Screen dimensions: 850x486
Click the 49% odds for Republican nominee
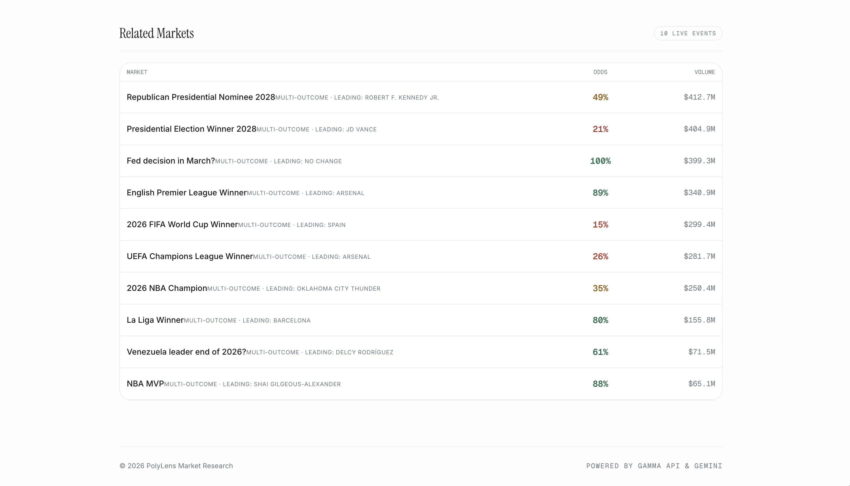[600, 97]
